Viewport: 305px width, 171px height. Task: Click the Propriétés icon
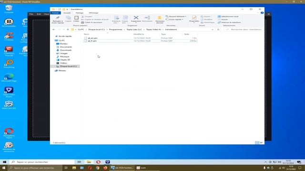coord(194,18)
